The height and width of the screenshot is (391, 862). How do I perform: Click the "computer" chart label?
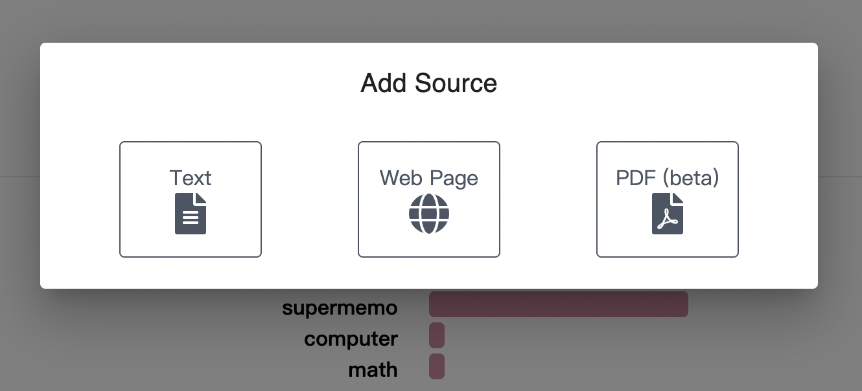pos(351,339)
